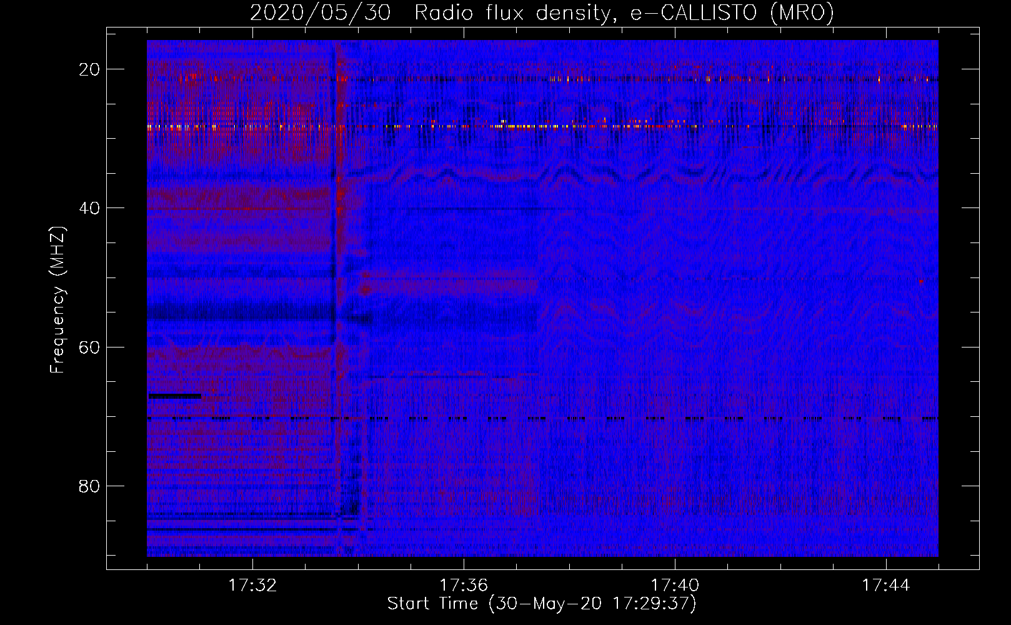
Task: Click the 17:44 time tick label
Action: (886, 586)
